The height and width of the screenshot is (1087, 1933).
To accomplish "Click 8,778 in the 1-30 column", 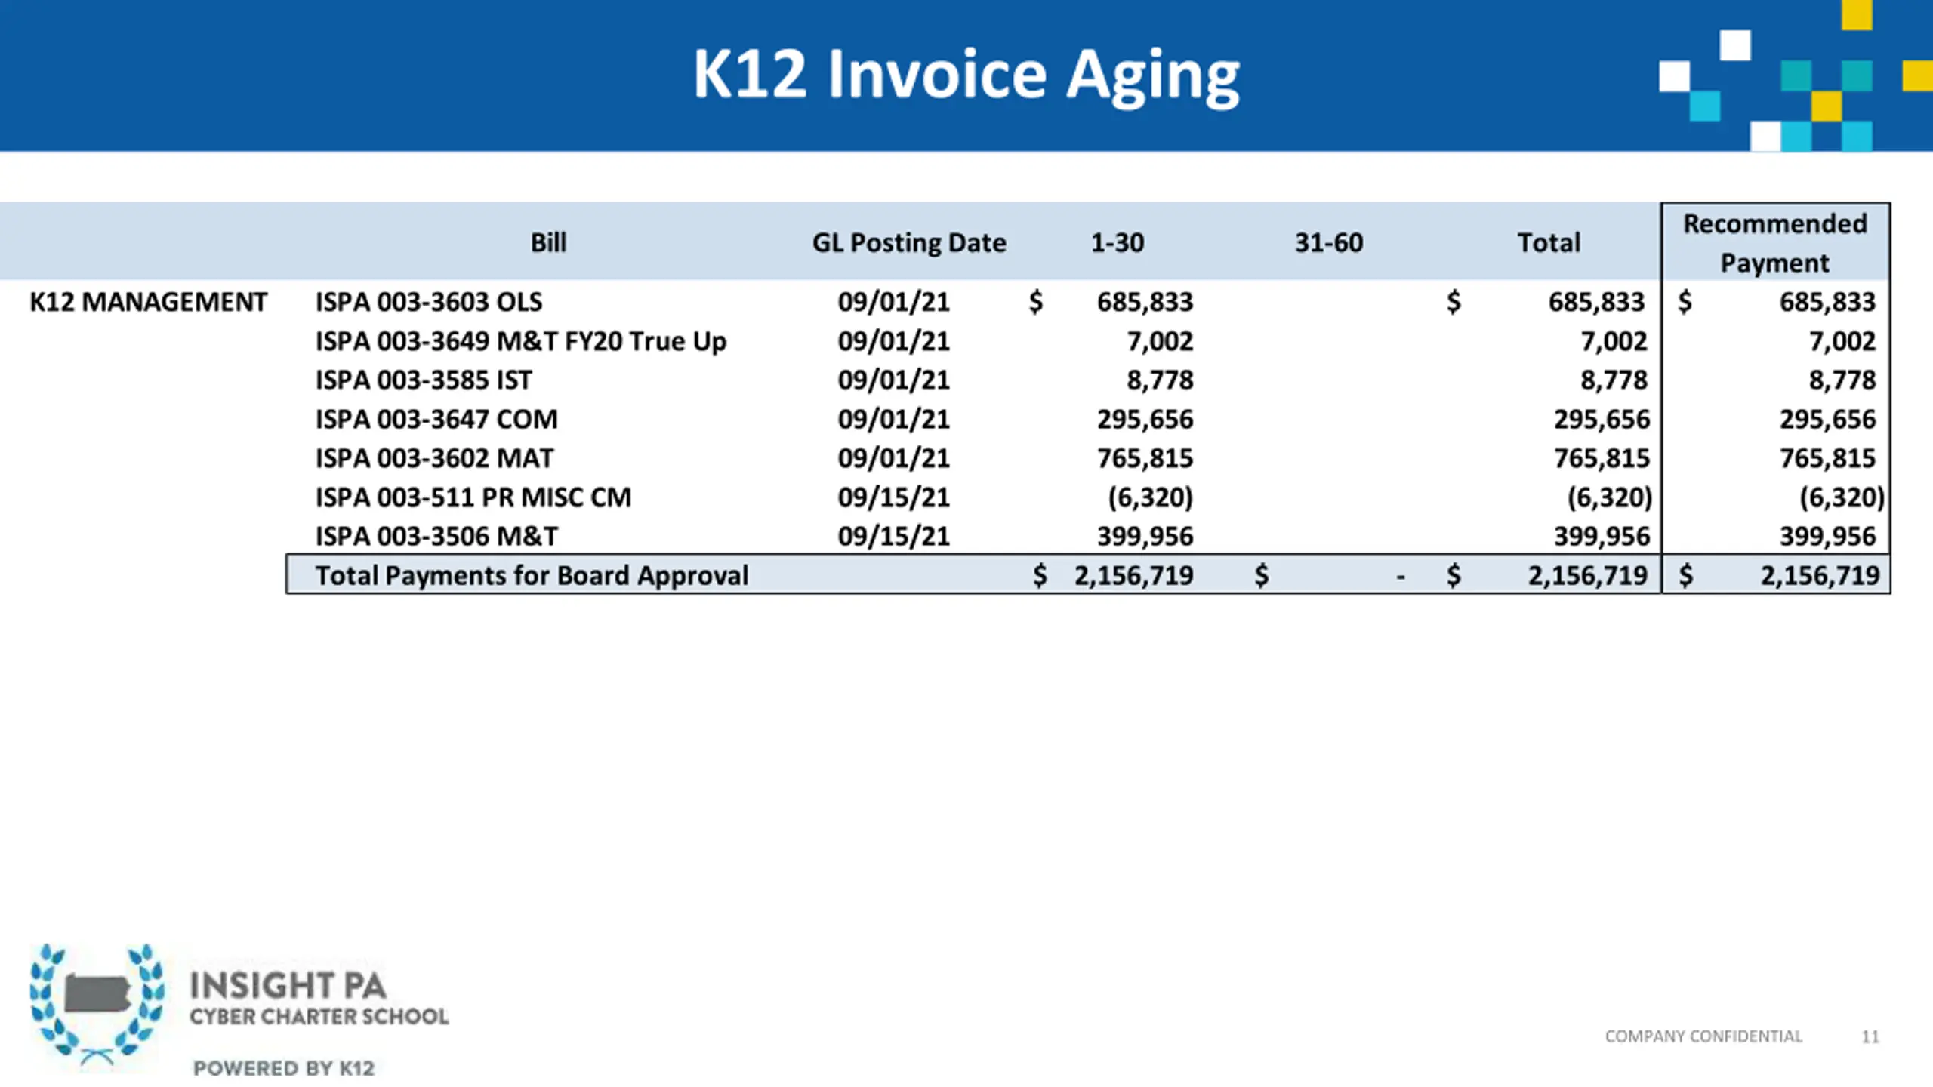I will click(1161, 380).
